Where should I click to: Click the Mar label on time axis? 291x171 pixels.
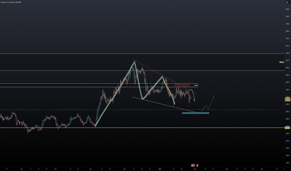pyautogui.click(x=227, y=169)
